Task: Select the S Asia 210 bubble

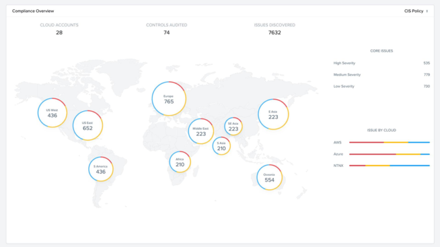Action: pyautogui.click(x=221, y=146)
